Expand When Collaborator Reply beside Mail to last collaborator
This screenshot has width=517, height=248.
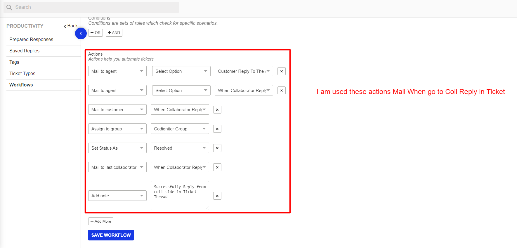tap(180, 167)
